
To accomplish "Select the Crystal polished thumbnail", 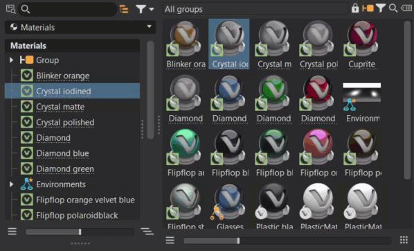I will click(x=318, y=44).
